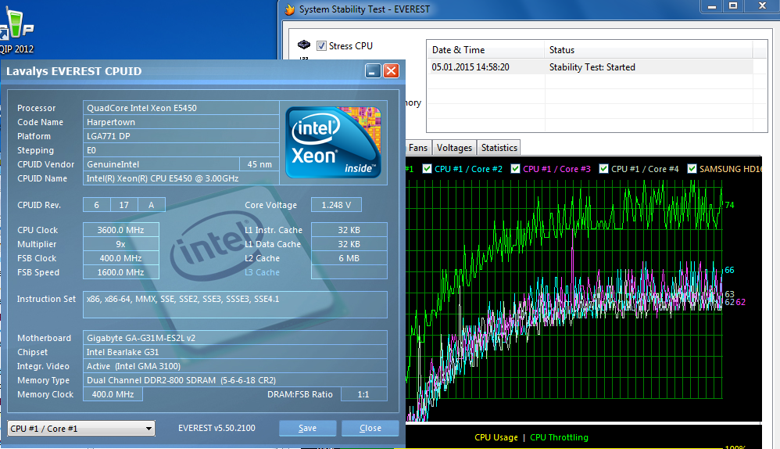
Task: Click the GenuineIntel vendor value
Action: click(161, 164)
